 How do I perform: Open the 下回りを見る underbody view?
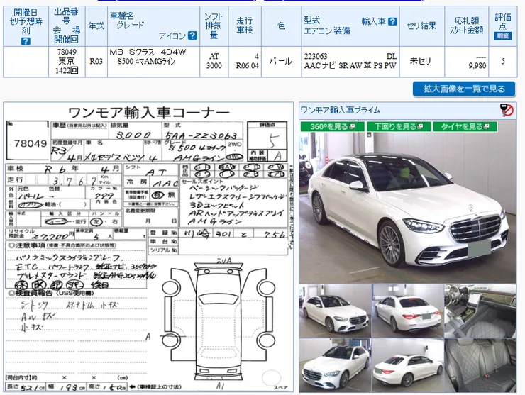click(x=399, y=126)
